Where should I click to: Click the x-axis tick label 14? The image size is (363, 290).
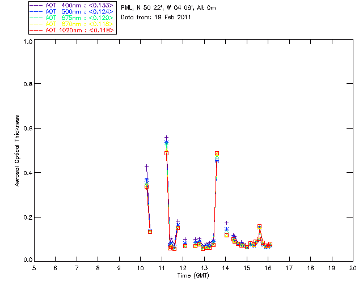(226, 268)
